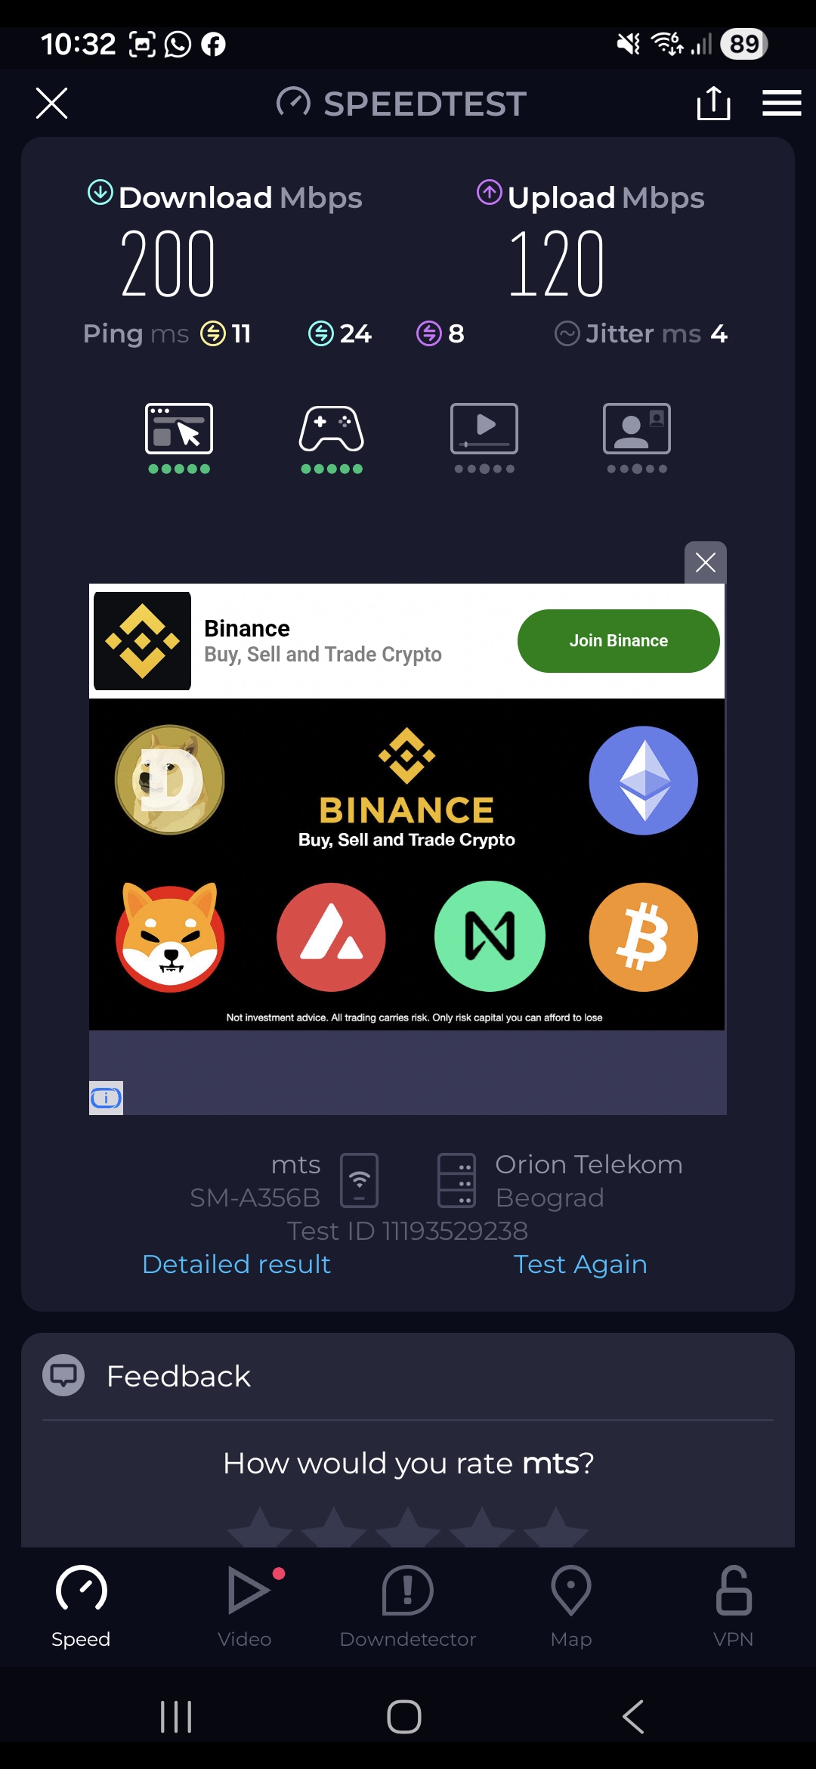Screen dimensions: 816x1769
Task: Dismiss the Binance ad with X
Action: [x=706, y=562]
